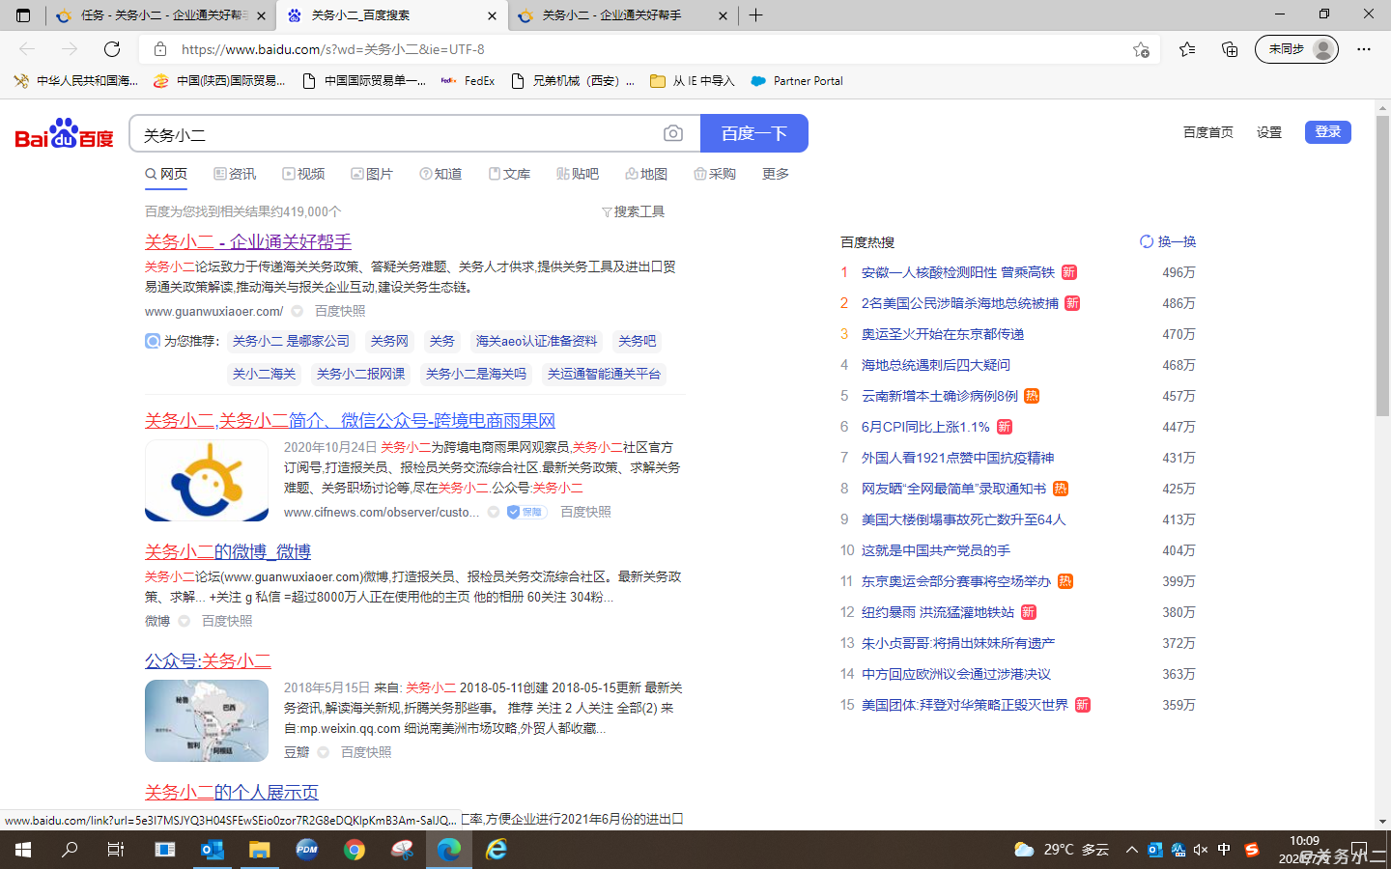Refresh hot searches with 换一换
This screenshot has width=1391, height=869.
[1168, 241]
